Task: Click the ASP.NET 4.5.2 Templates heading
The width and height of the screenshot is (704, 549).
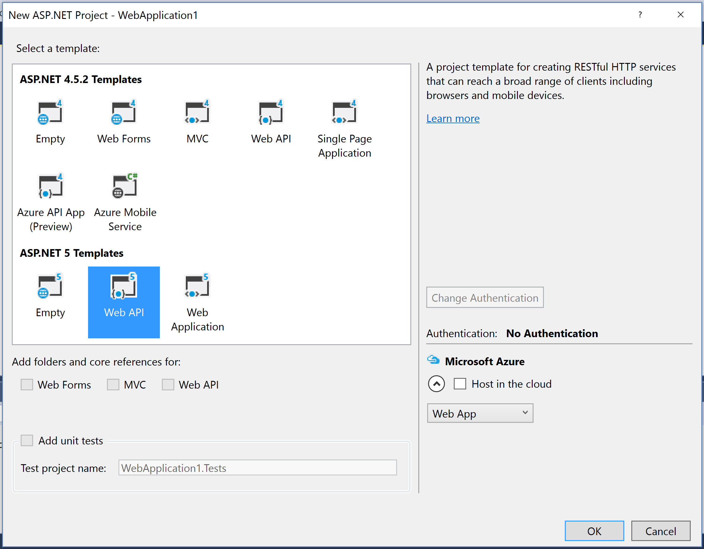Action: 81,79
